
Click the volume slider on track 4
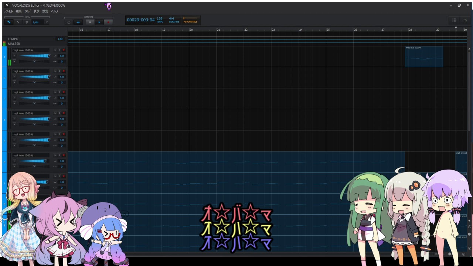tap(34, 119)
